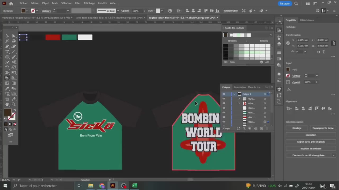
Task: Select the Rotate tool
Action: 7,68
